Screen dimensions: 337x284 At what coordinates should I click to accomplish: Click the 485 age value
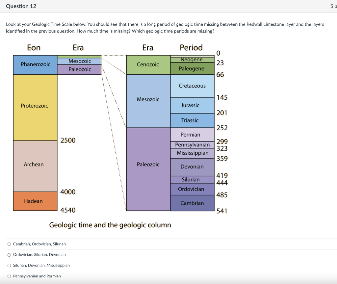tap(222, 195)
